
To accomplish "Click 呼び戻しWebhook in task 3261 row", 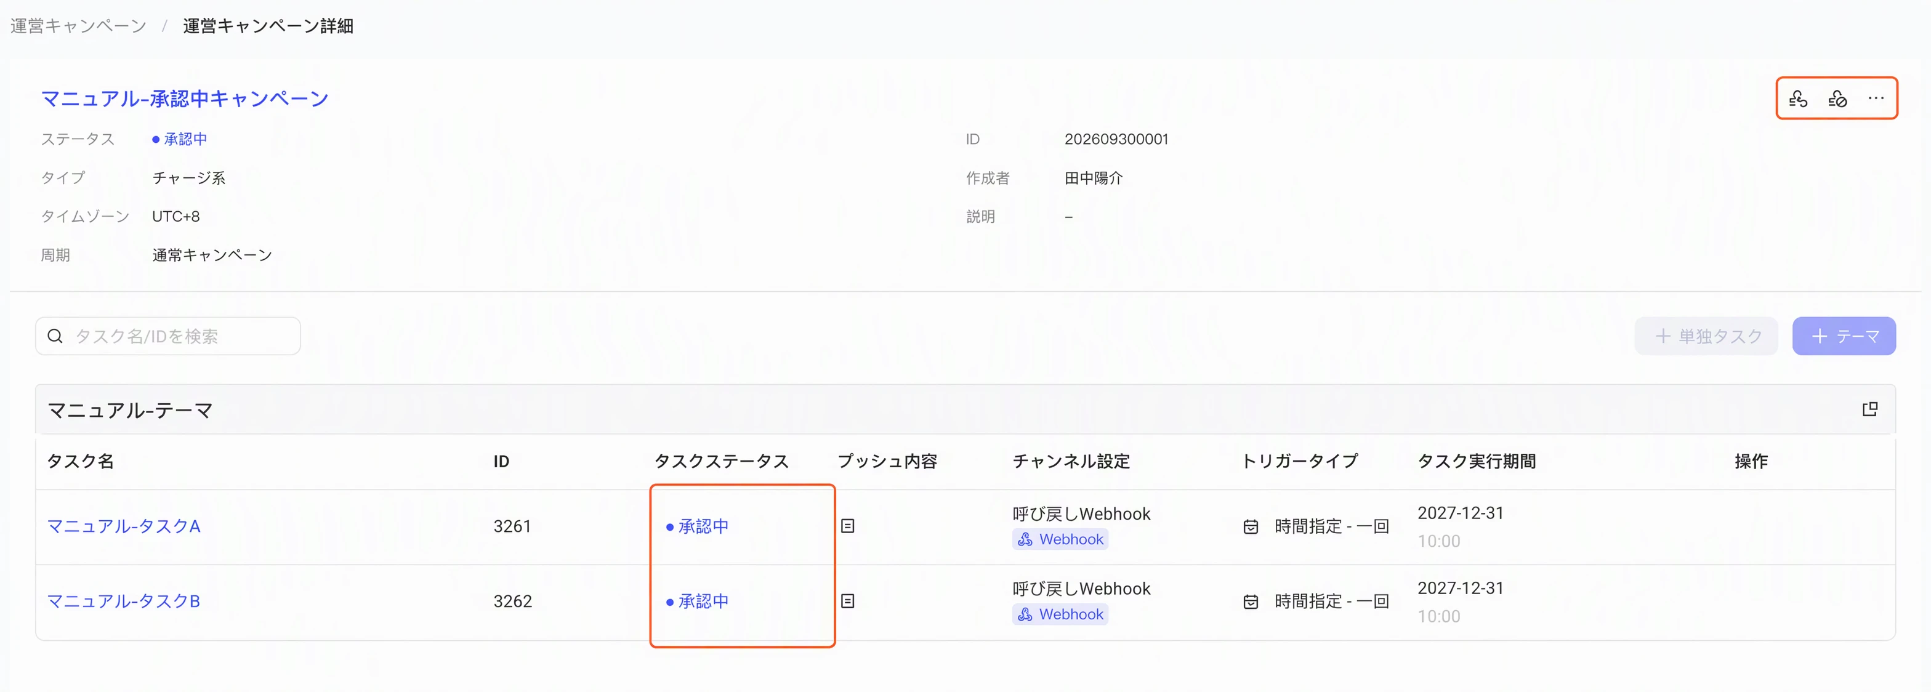I will [x=1081, y=513].
